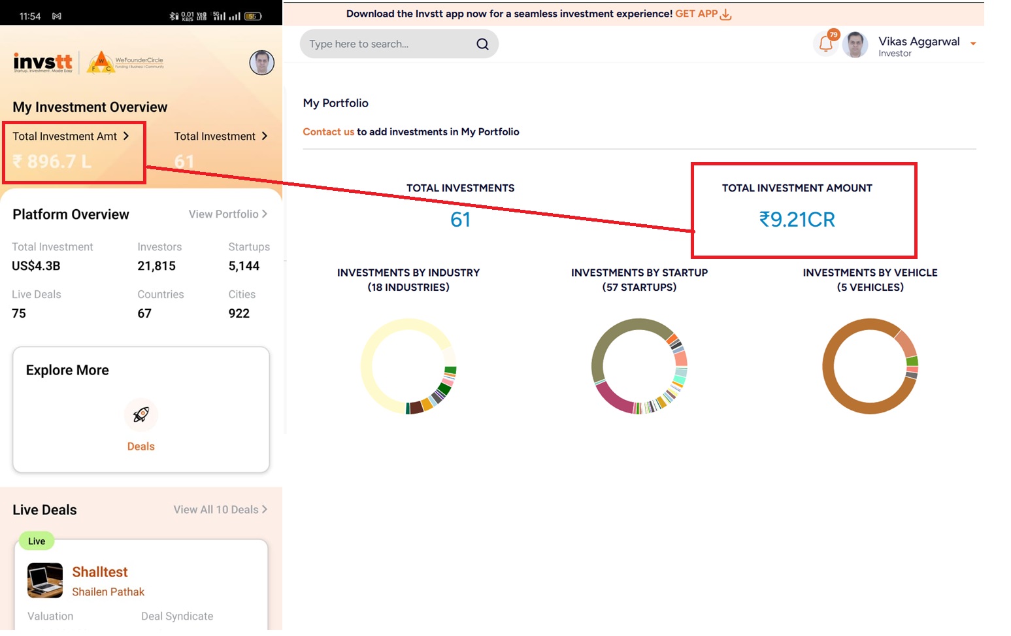Click the search magnifier icon
This screenshot has width=1011, height=636.
tap(482, 44)
